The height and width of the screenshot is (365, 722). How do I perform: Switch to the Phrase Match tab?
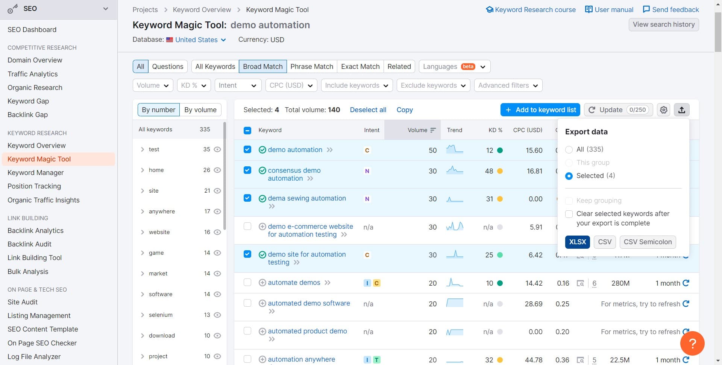coord(311,67)
